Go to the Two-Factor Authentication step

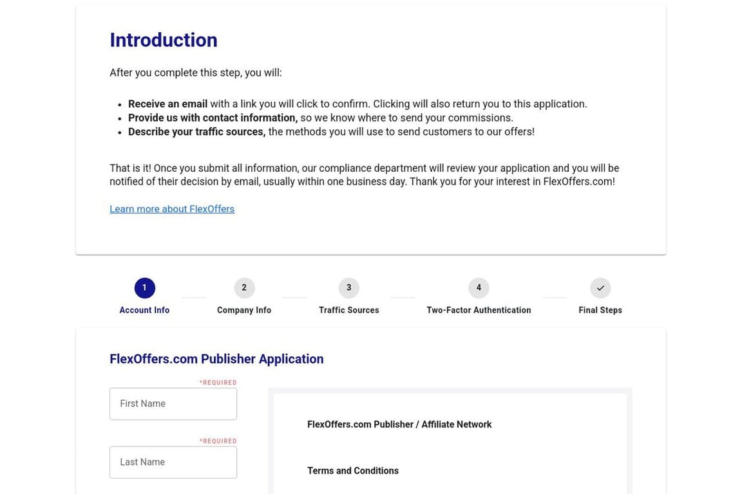(479, 309)
